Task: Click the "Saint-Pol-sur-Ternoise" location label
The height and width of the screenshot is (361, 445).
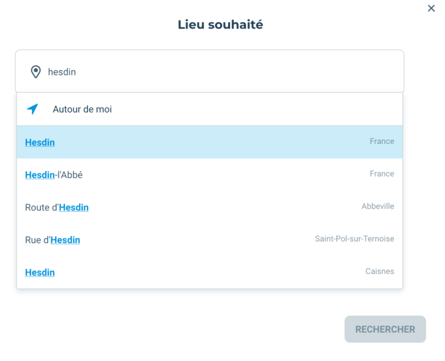Action: tap(354, 239)
